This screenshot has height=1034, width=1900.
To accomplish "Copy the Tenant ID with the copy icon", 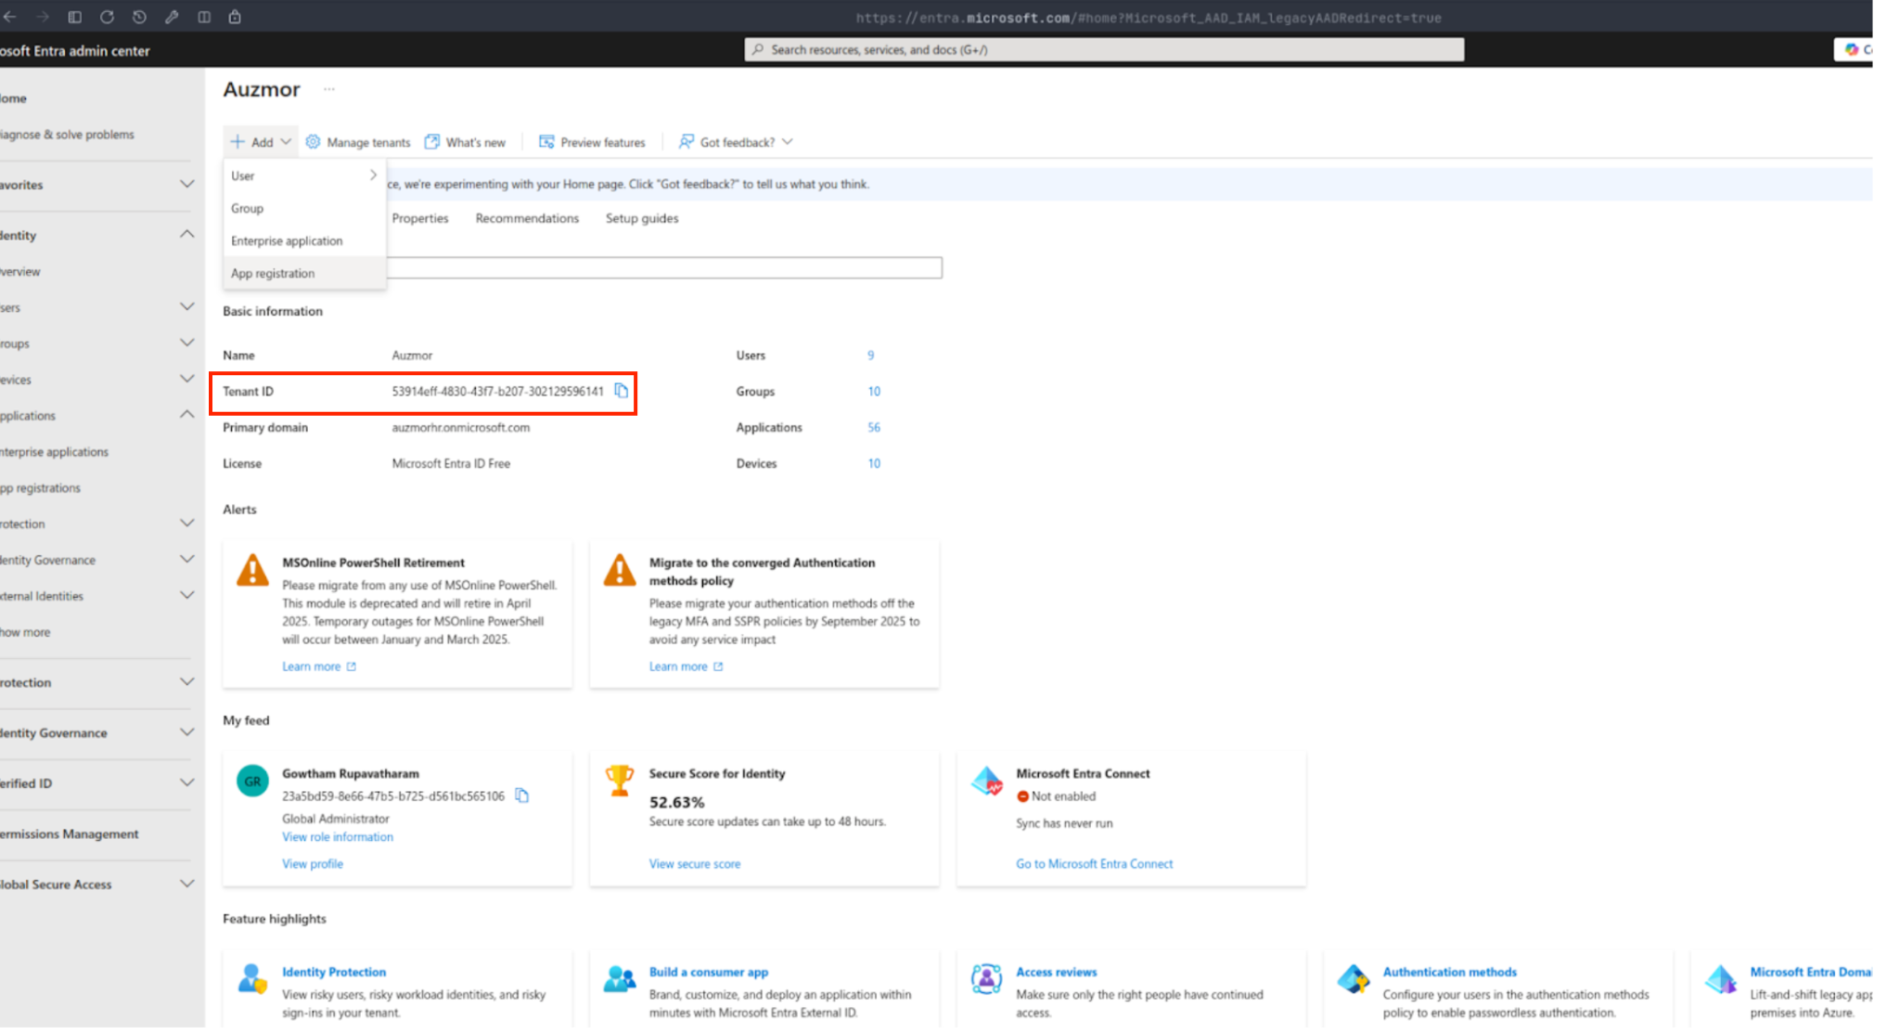I will click(622, 391).
